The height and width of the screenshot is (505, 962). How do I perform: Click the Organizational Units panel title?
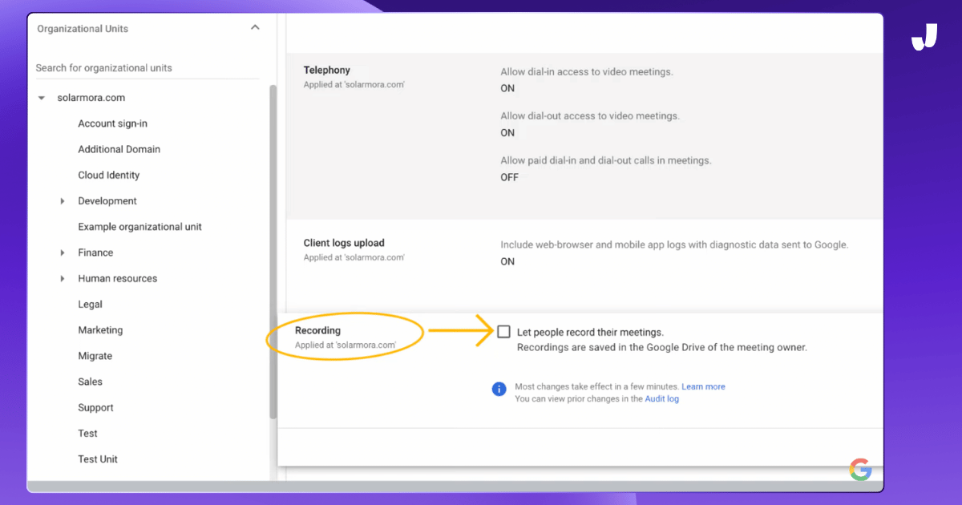pyautogui.click(x=83, y=29)
